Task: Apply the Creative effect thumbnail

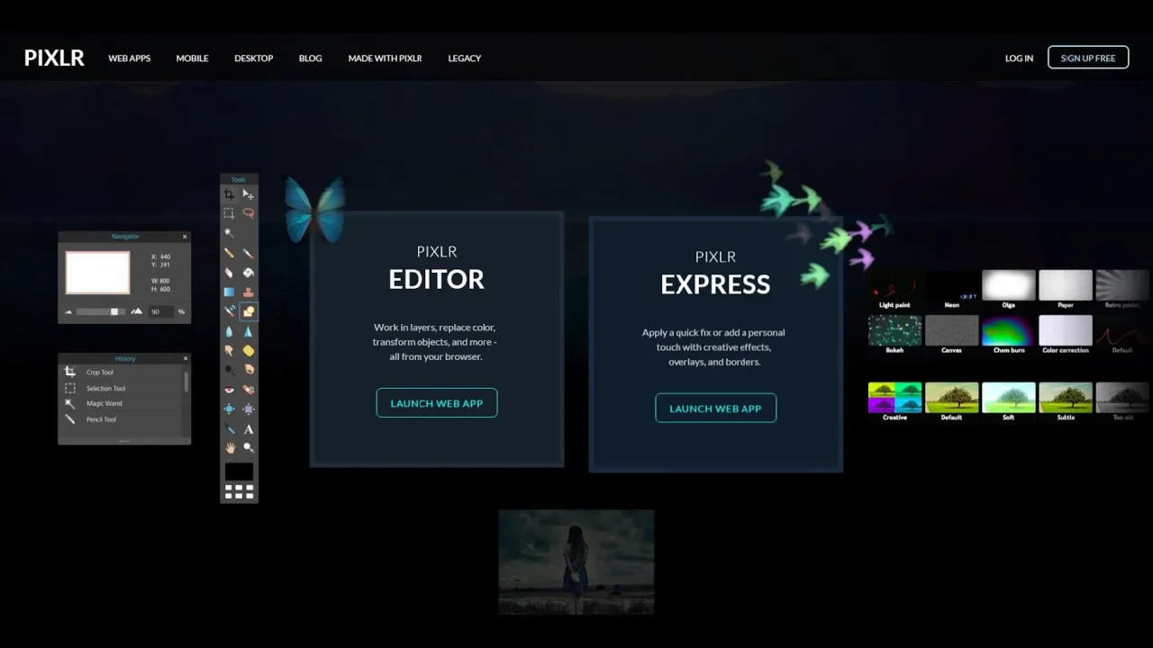Action: click(x=894, y=398)
